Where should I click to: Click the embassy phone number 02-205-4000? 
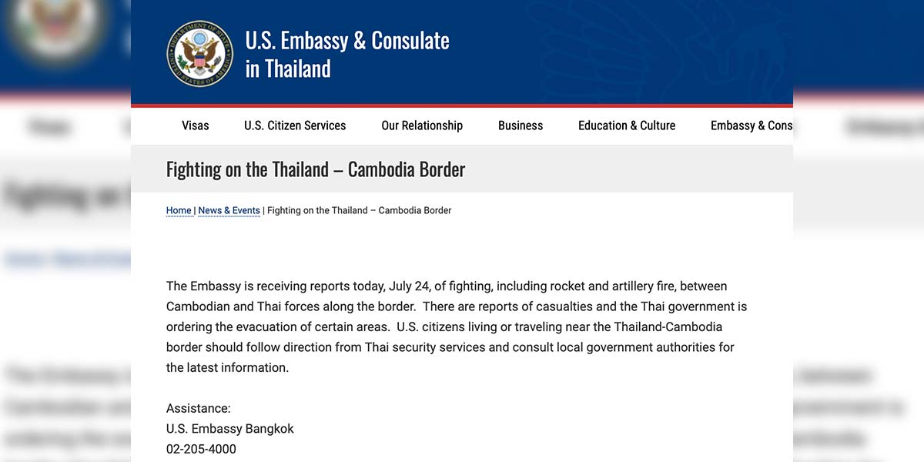[201, 449]
